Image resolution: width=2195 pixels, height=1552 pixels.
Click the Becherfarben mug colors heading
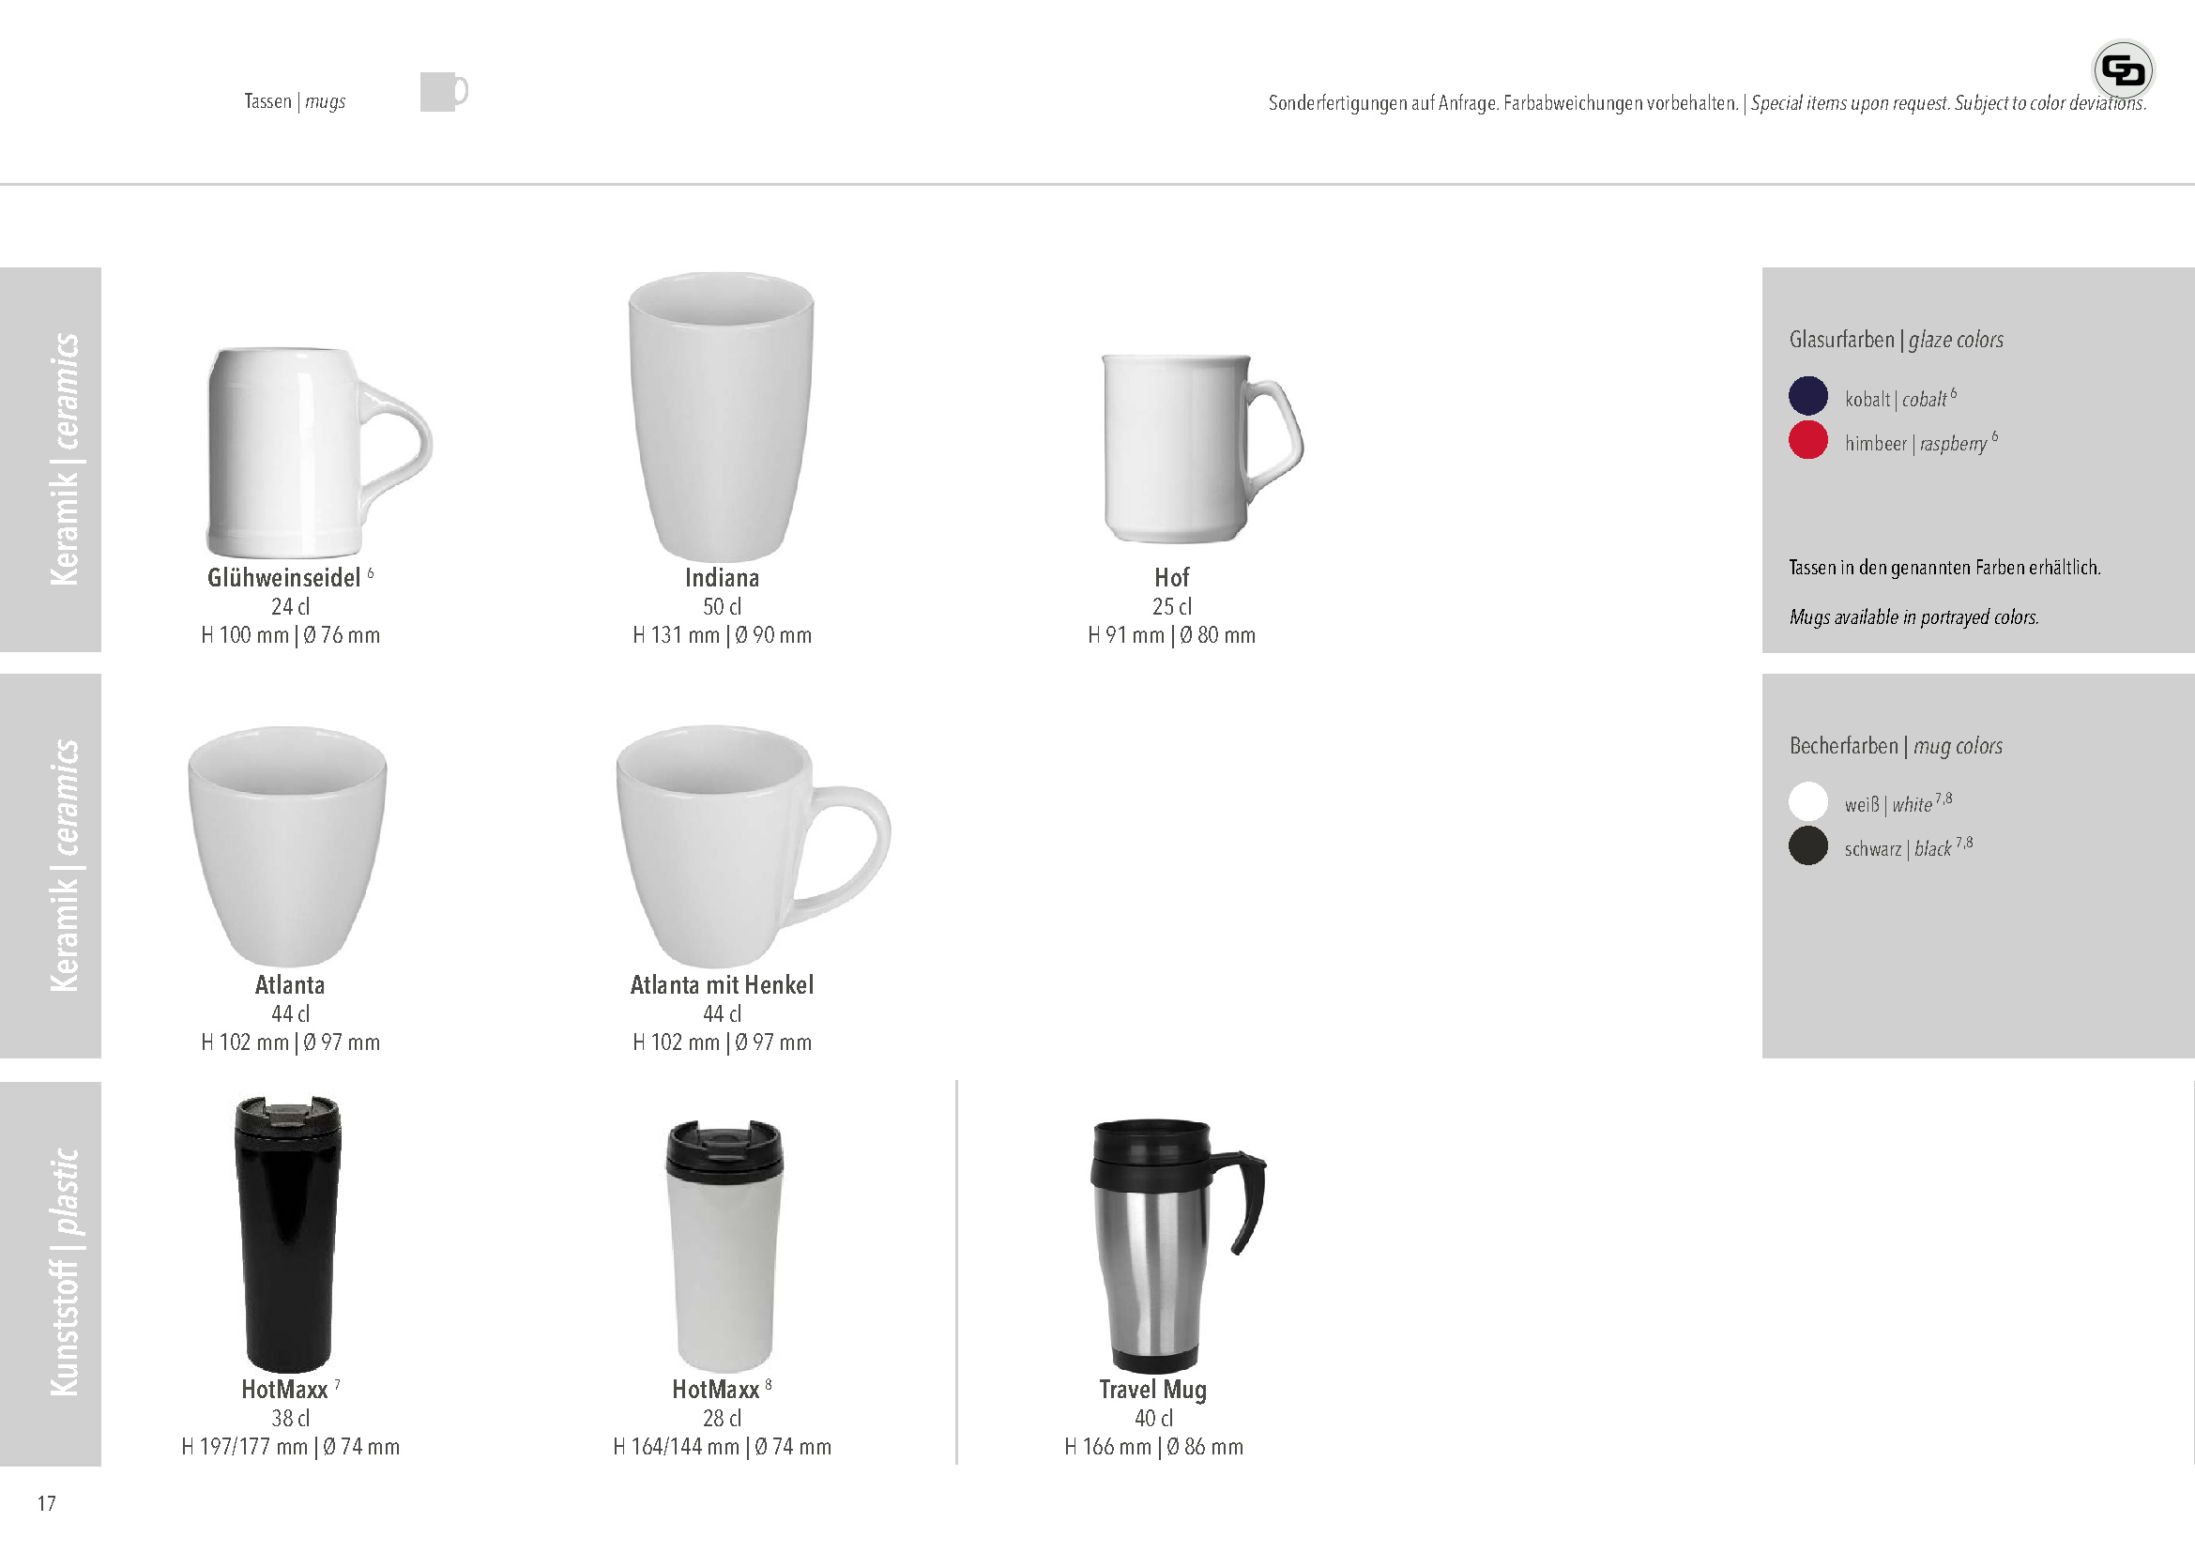1896,745
